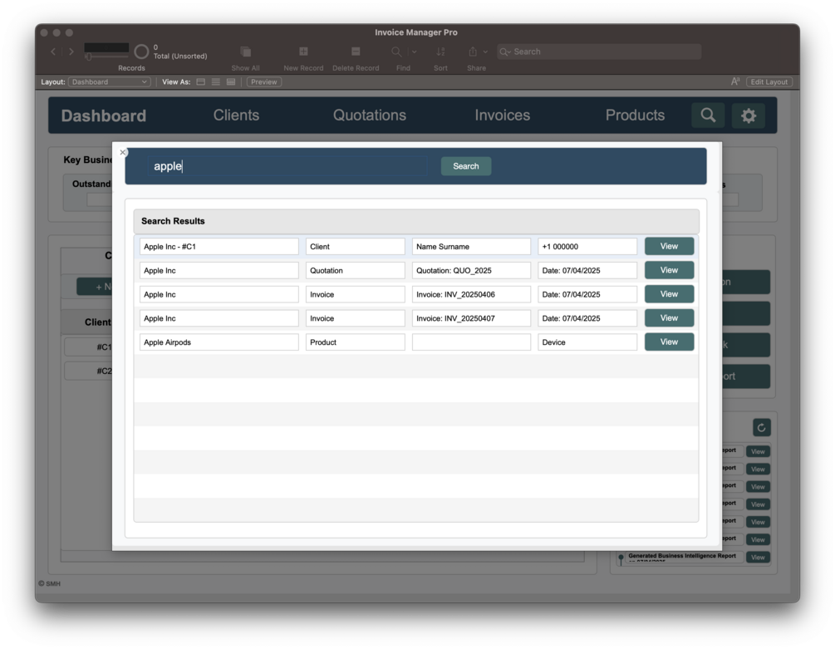Screen dimensions: 835x649
Task: View the Invoice INV_20250406 result
Action: click(x=669, y=294)
